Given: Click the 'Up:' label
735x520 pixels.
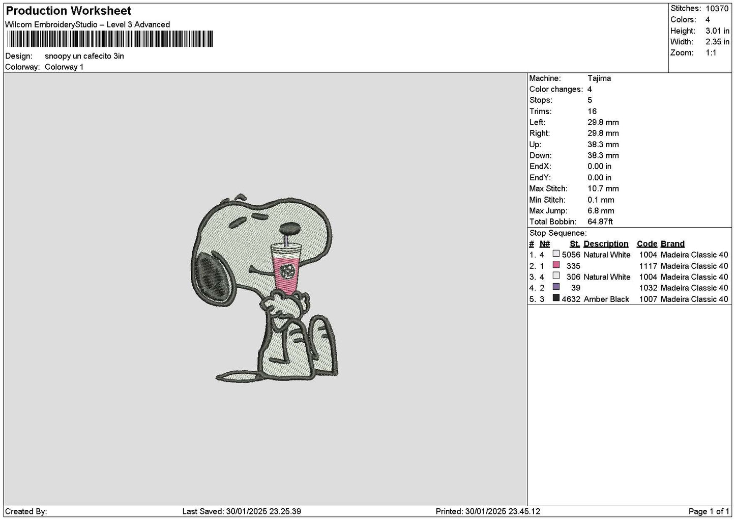Looking at the screenshot, I should pos(535,145).
